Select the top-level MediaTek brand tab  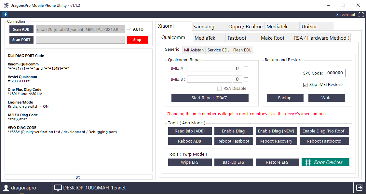coord(282,27)
